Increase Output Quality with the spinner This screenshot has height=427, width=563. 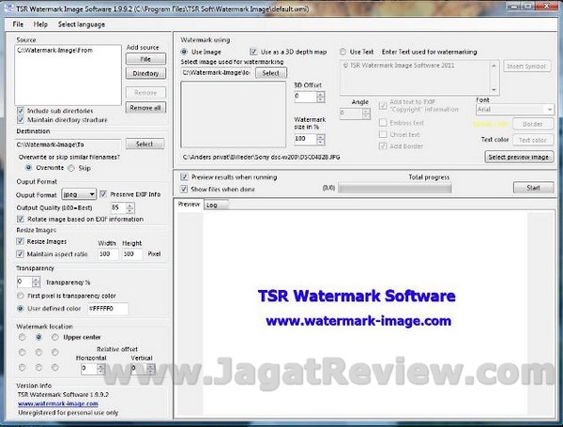130,204
